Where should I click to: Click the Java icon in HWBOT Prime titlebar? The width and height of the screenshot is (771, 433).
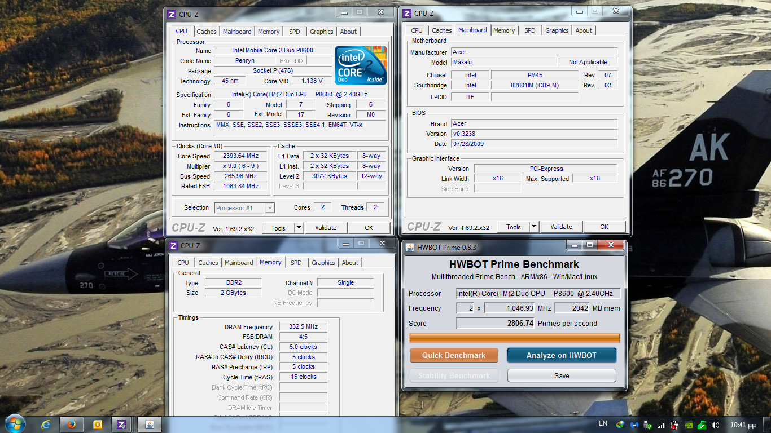409,247
